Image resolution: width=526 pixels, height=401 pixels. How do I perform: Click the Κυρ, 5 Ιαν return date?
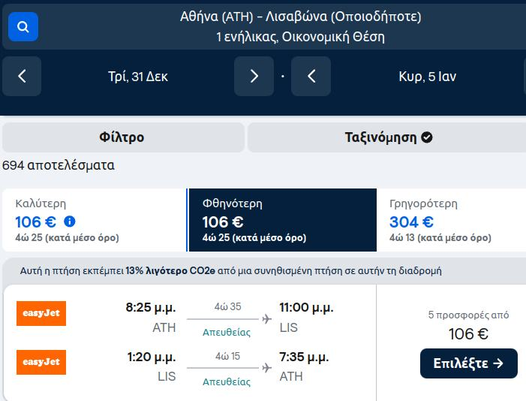point(427,76)
